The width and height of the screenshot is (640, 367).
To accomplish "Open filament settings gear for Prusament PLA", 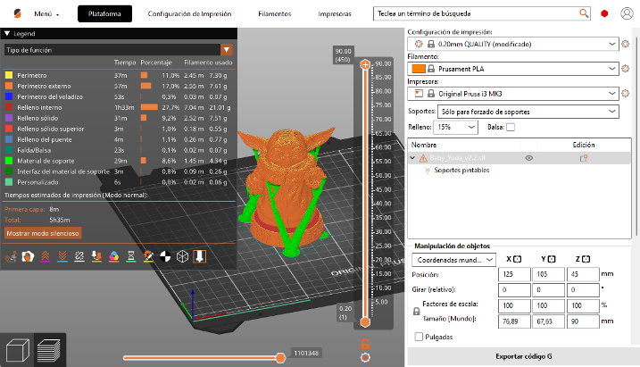I will click(x=626, y=67).
